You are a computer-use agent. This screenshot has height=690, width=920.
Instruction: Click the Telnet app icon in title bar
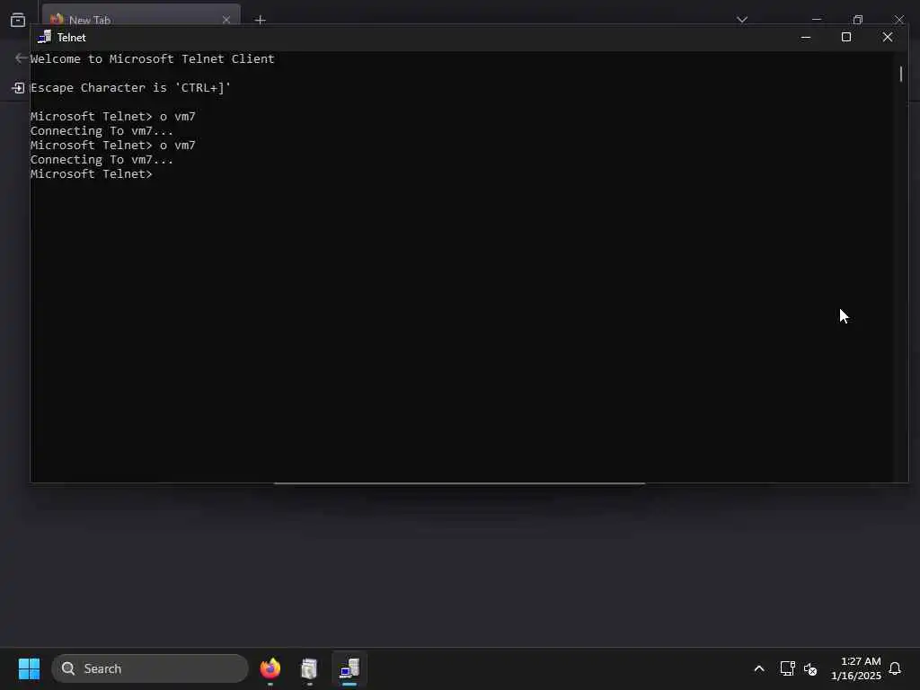(45, 37)
